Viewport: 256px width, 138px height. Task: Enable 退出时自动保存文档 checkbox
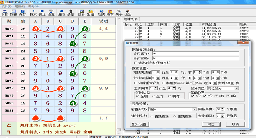135,63
